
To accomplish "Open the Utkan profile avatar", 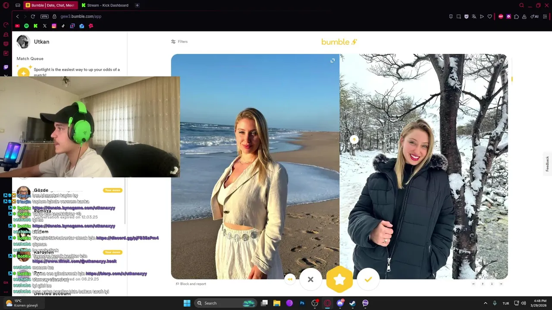I will 23,42.
